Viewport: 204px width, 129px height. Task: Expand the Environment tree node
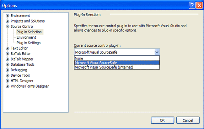[x=7, y=16]
